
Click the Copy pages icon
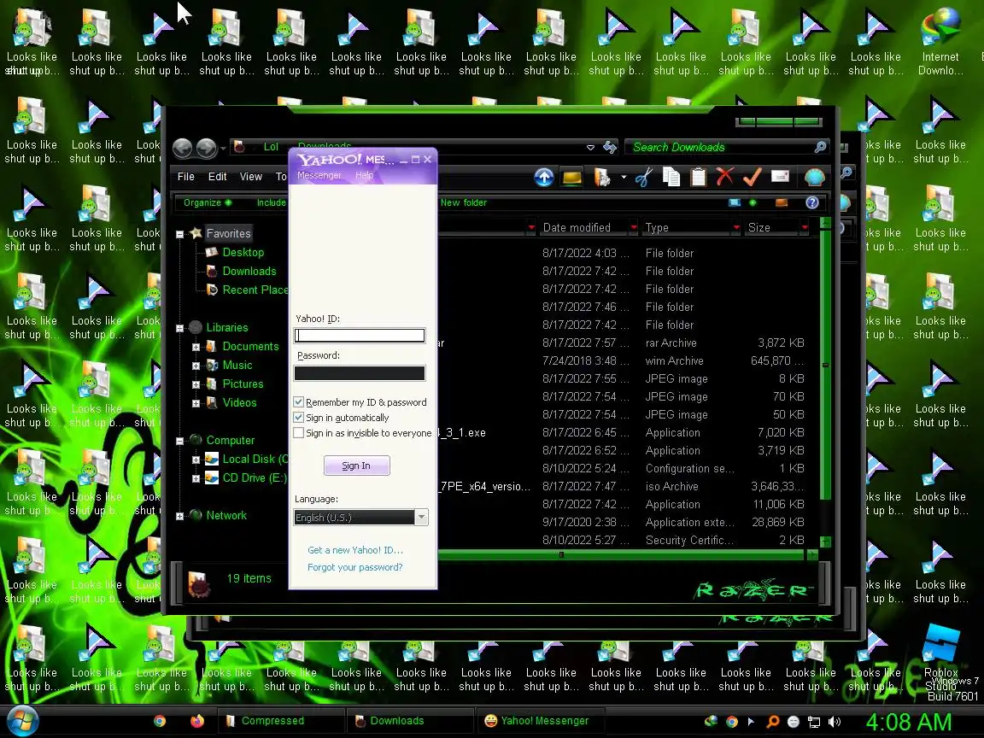pos(671,178)
